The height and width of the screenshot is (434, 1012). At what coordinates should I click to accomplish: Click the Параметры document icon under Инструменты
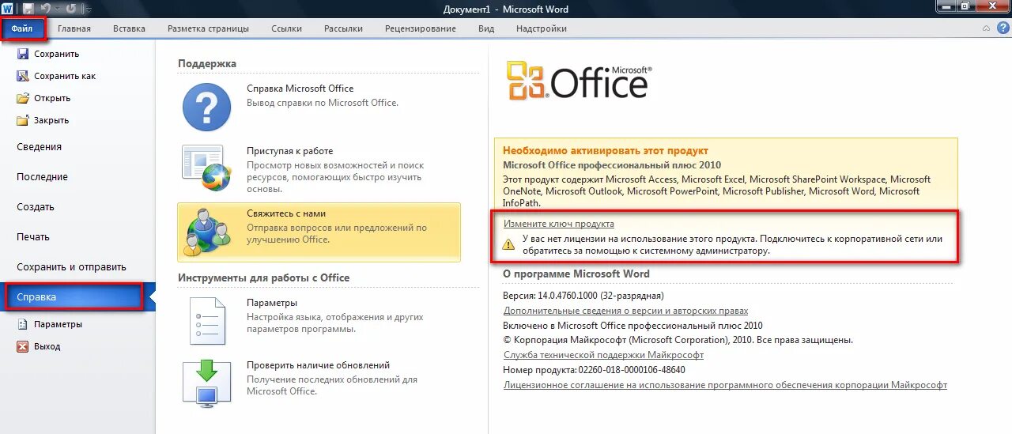pyautogui.click(x=207, y=321)
